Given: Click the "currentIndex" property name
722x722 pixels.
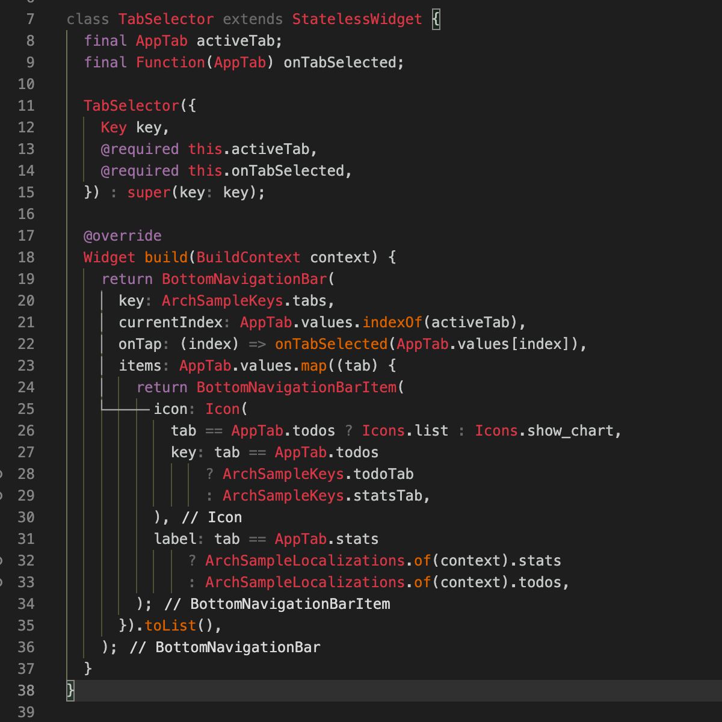Looking at the screenshot, I should pyautogui.click(x=170, y=322).
